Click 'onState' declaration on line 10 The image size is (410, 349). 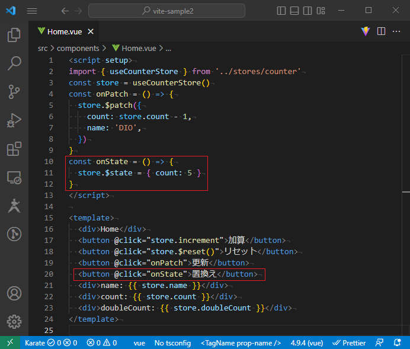point(112,162)
